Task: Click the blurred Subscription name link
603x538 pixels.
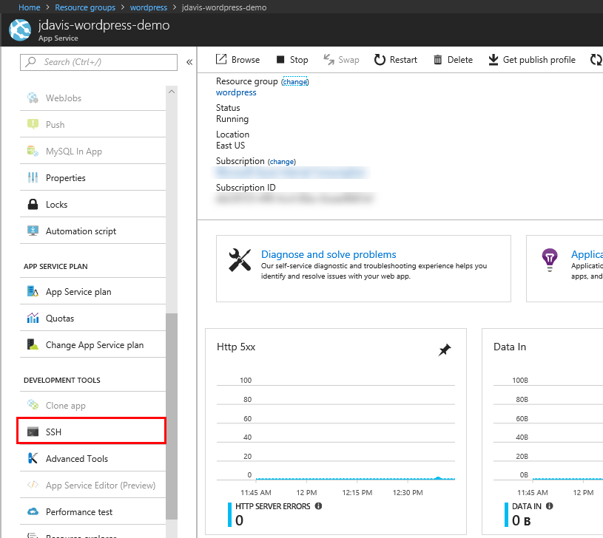Action: (291, 173)
